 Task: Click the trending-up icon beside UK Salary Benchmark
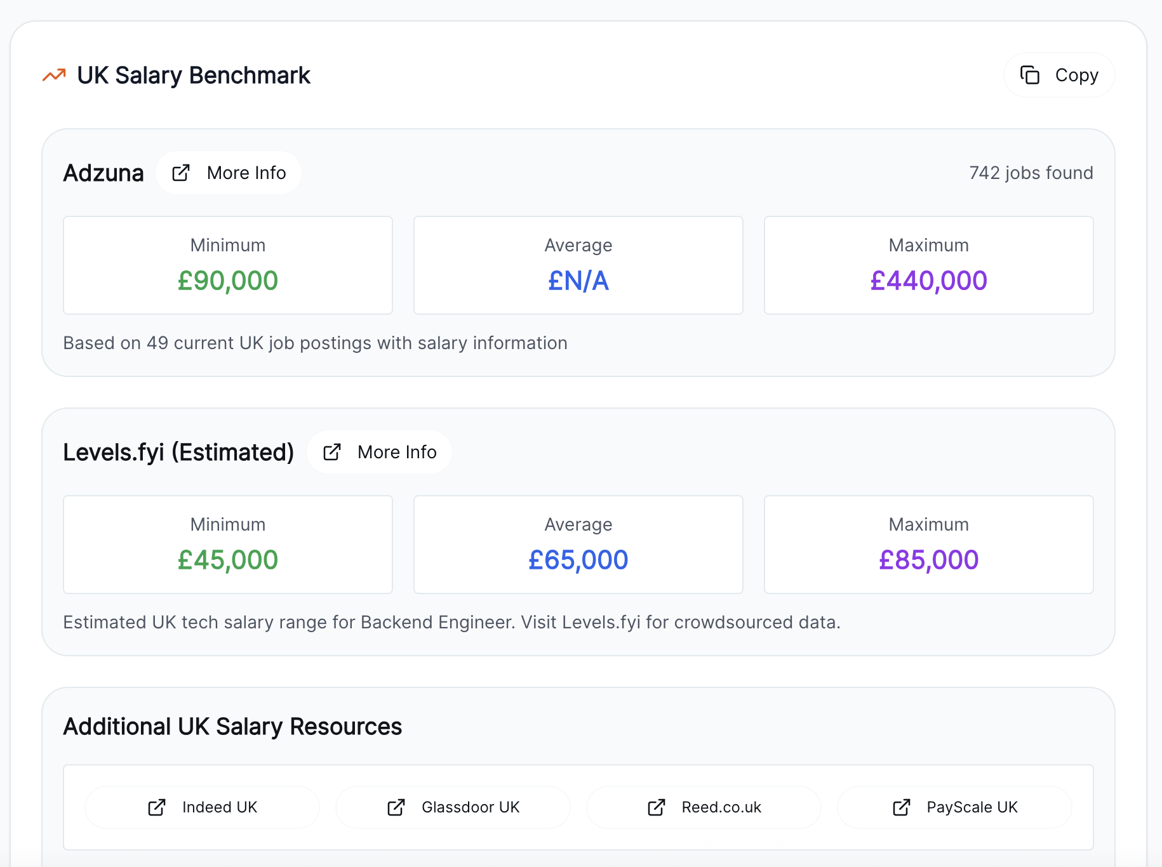[x=54, y=75]
